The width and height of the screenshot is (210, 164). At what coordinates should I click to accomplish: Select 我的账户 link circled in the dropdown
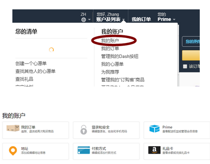[110, 40]
